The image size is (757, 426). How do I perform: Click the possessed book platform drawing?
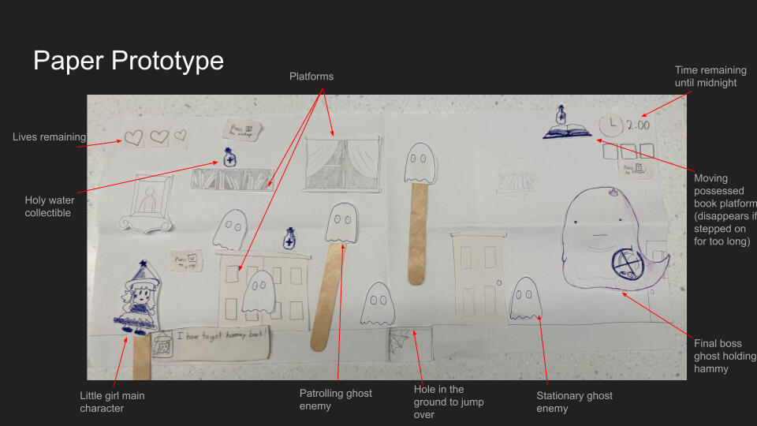pos(566,132)
